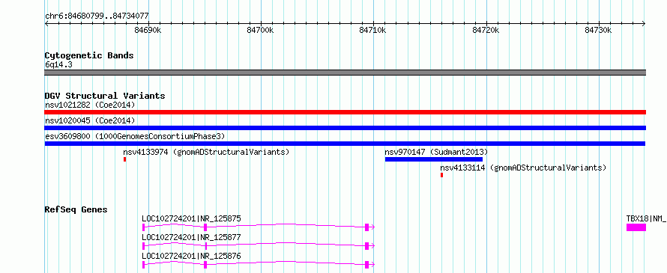The height and width of the screenshot is (273, 667).
Task: Click the 84720k ruler tick label
Action: click(486, 30)
